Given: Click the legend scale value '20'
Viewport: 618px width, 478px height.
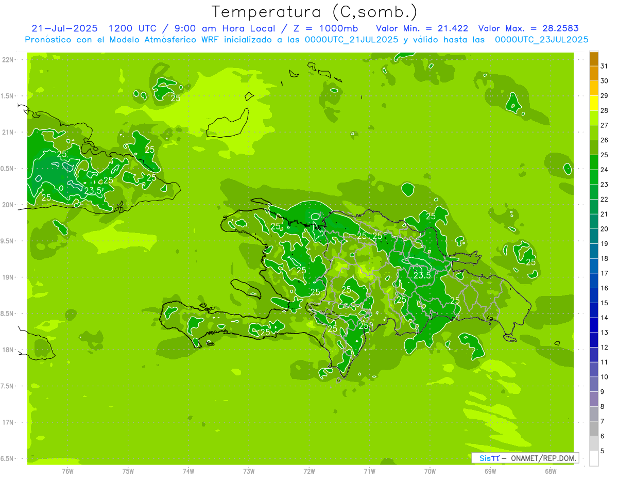Looking at the screenshot, I should tap(605, 229).
